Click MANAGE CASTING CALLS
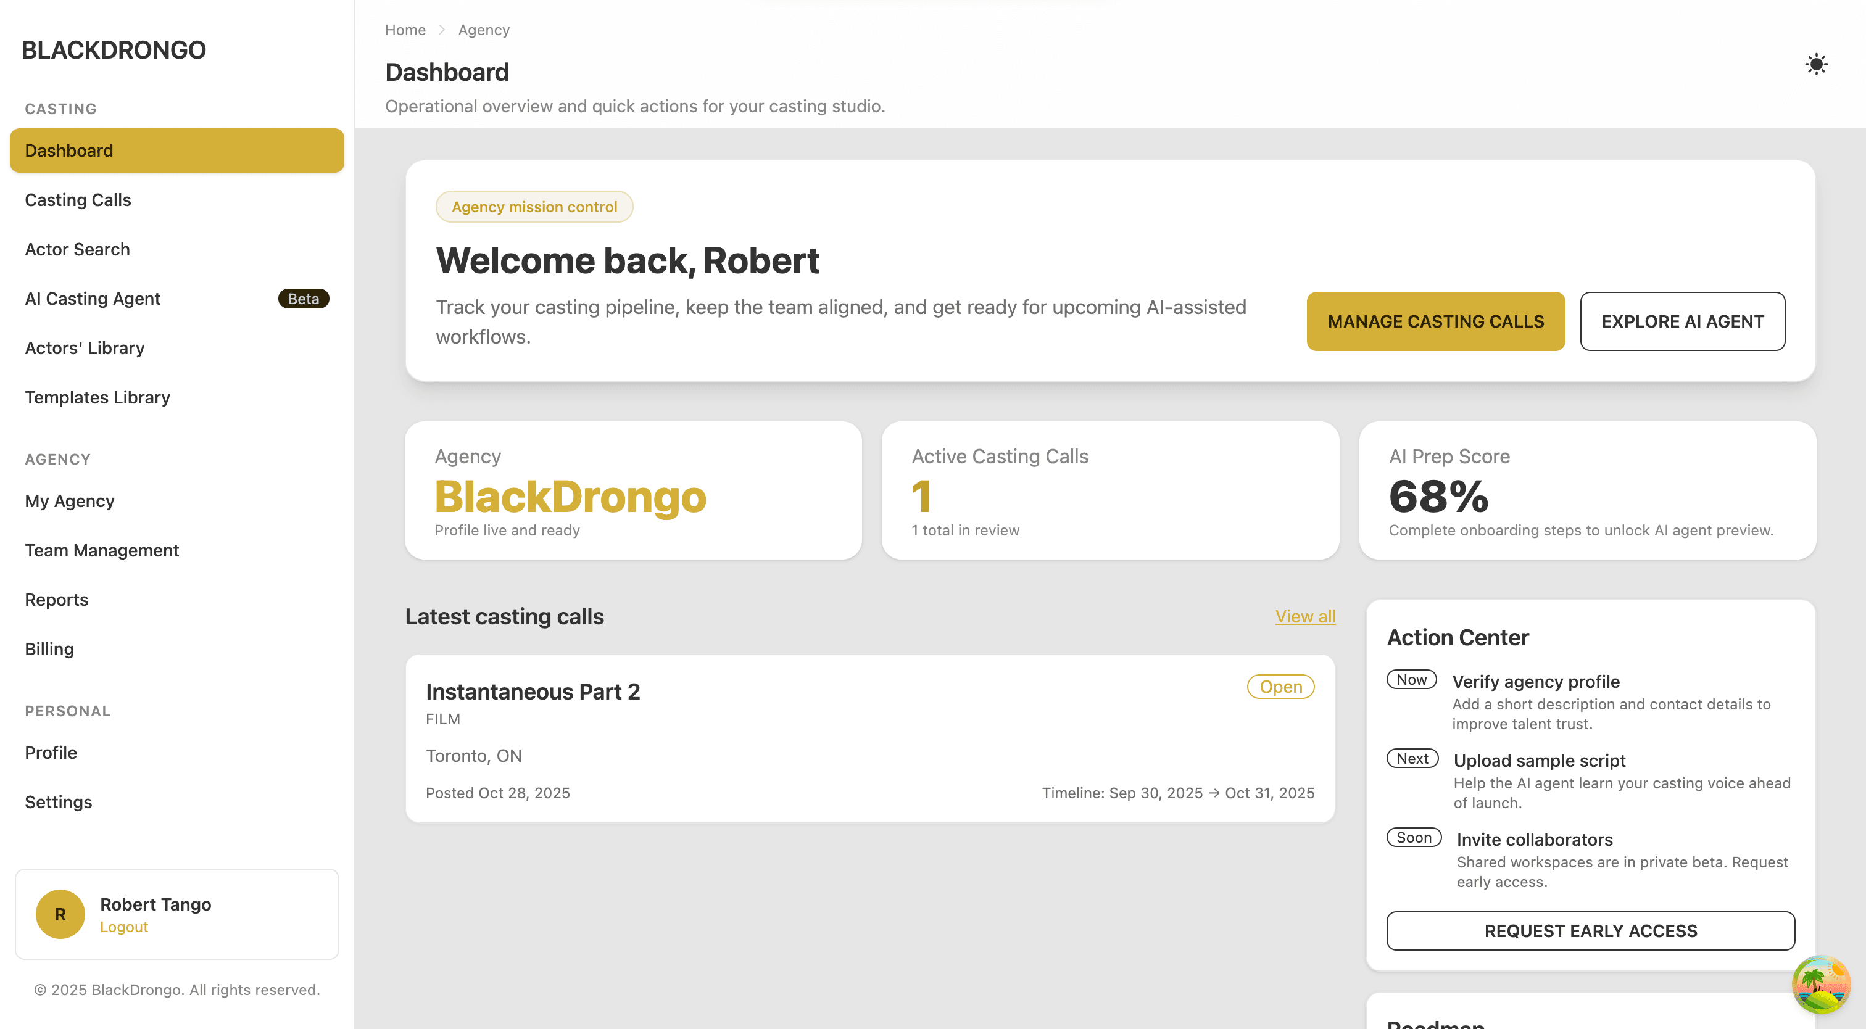 click(x=1435, y=321)
